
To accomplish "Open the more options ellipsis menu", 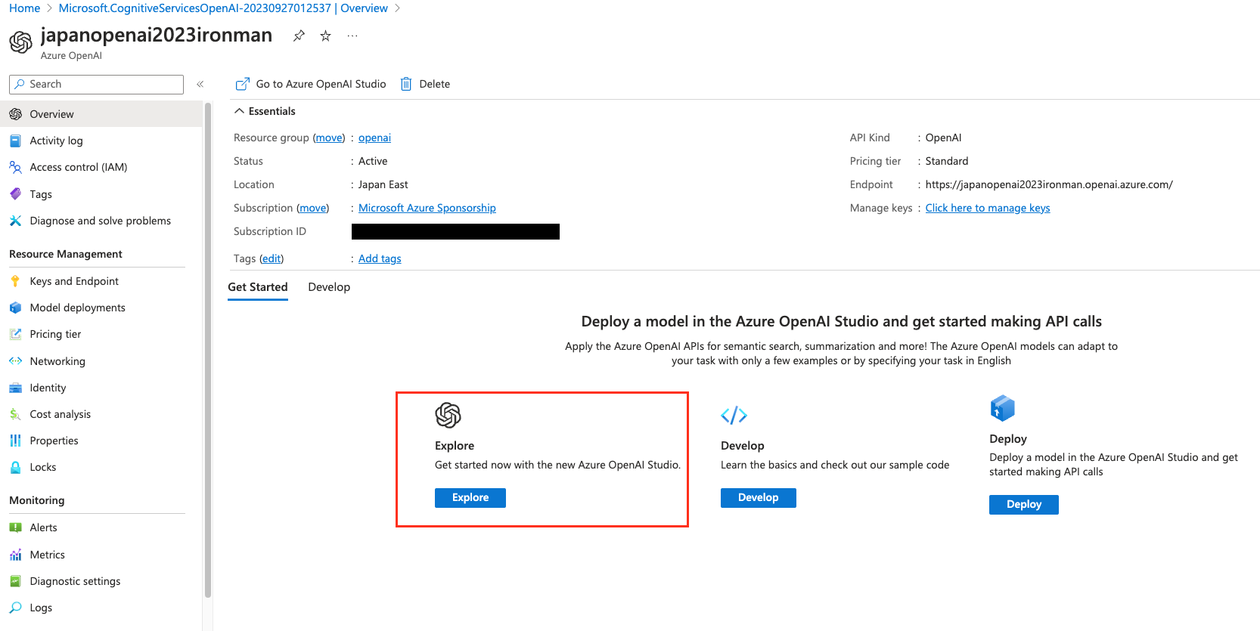I will point(352,36).
